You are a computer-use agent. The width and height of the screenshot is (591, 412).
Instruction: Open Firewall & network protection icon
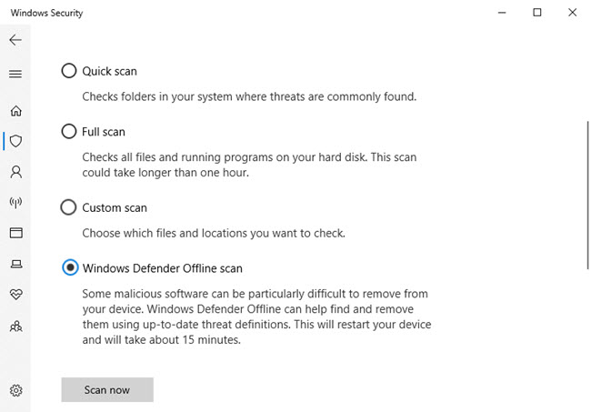pyautogui.click(x=15, y=202)
